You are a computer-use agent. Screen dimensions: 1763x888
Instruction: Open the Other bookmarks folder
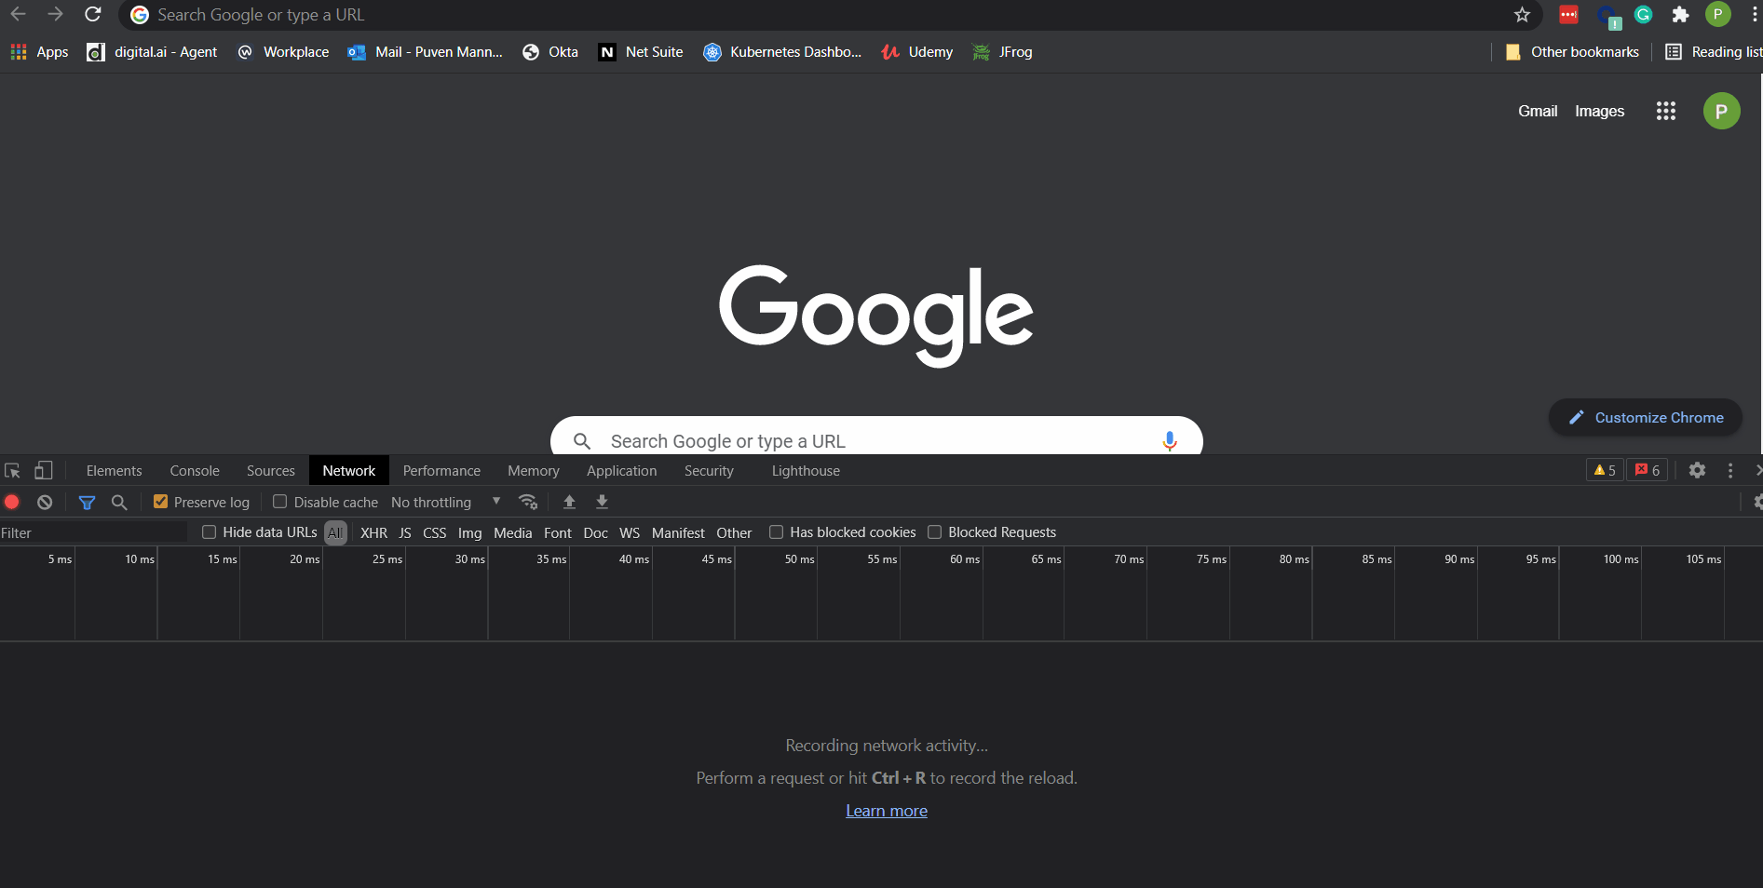1572,52
